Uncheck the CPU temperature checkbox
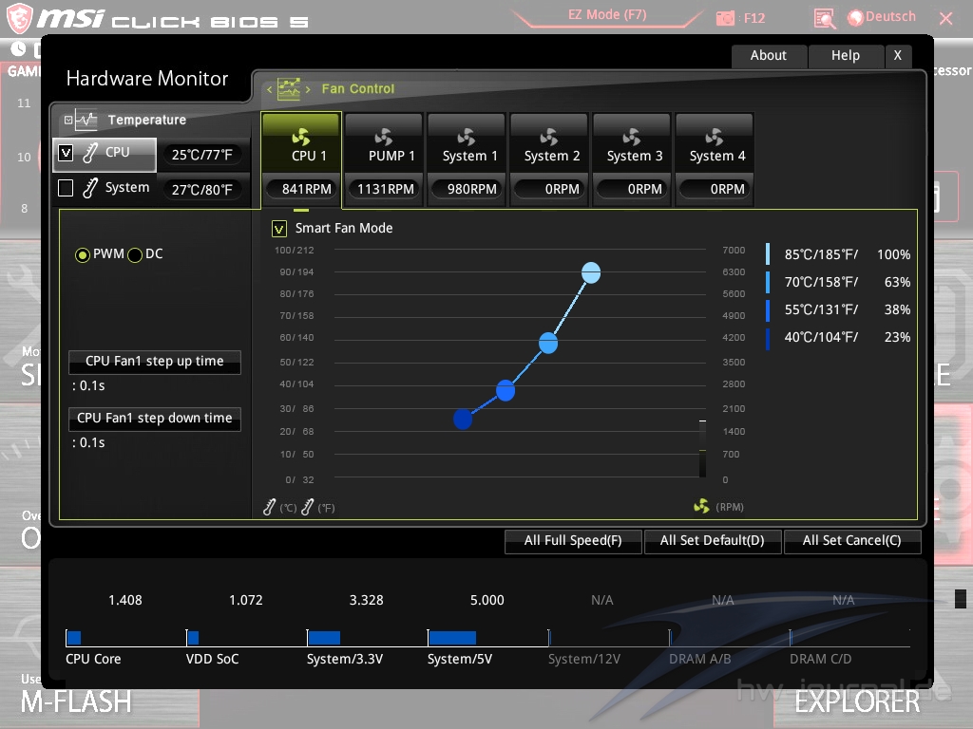This screenshot has width=973, height=729. coord(66,152)
